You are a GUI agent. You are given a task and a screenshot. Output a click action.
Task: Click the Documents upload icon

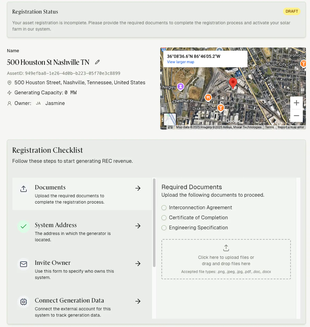point(24,189)
